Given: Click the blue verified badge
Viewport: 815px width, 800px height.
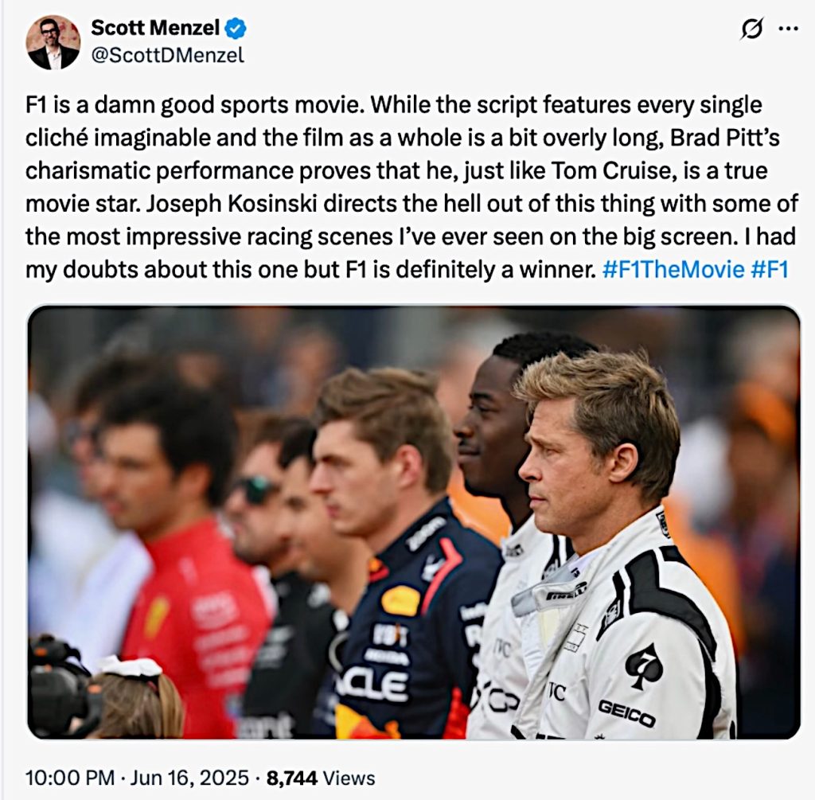Looking at the screenshot, I should coord(236,28).
